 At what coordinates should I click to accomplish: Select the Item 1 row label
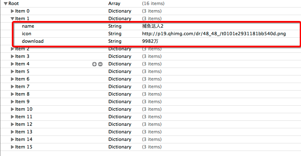(22, 18)
